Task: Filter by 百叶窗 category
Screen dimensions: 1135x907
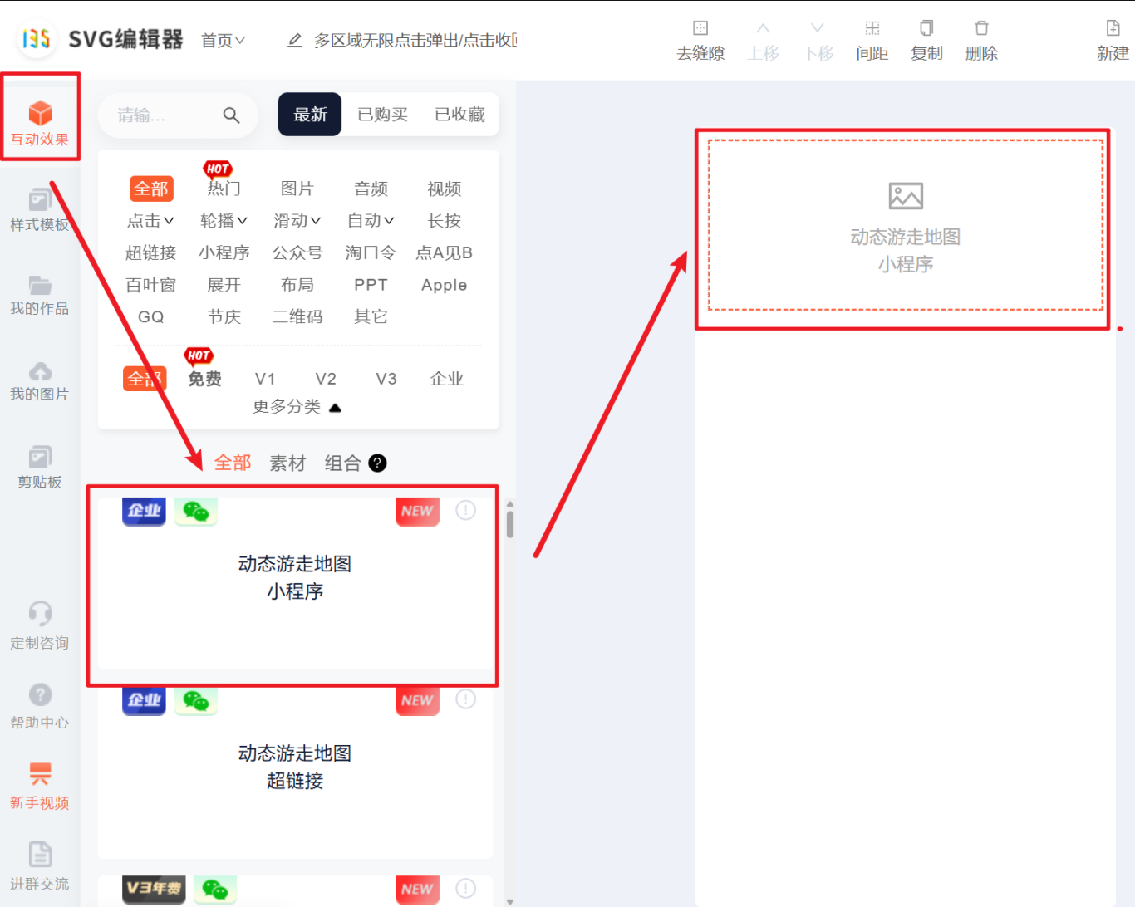Action: coord(150,285)
